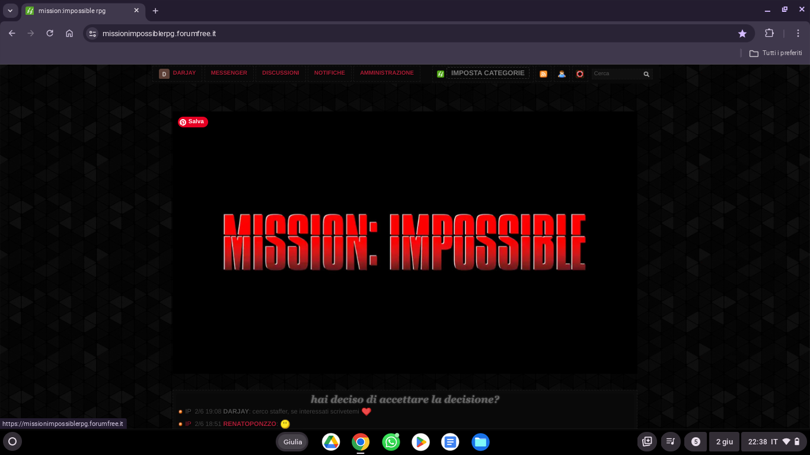Click the '2/6 19:08' timestamp
The width and height of the screenshot is (810, 455).
[x=208, y=411]
